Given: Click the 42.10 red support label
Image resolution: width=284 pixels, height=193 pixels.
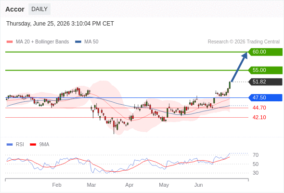Looking at the screenshot, I should (259, 117).
